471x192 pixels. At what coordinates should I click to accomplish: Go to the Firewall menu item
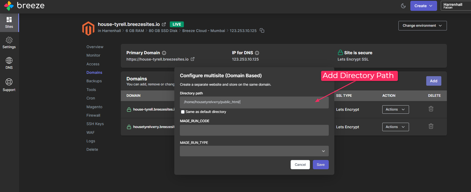point(93,115)
